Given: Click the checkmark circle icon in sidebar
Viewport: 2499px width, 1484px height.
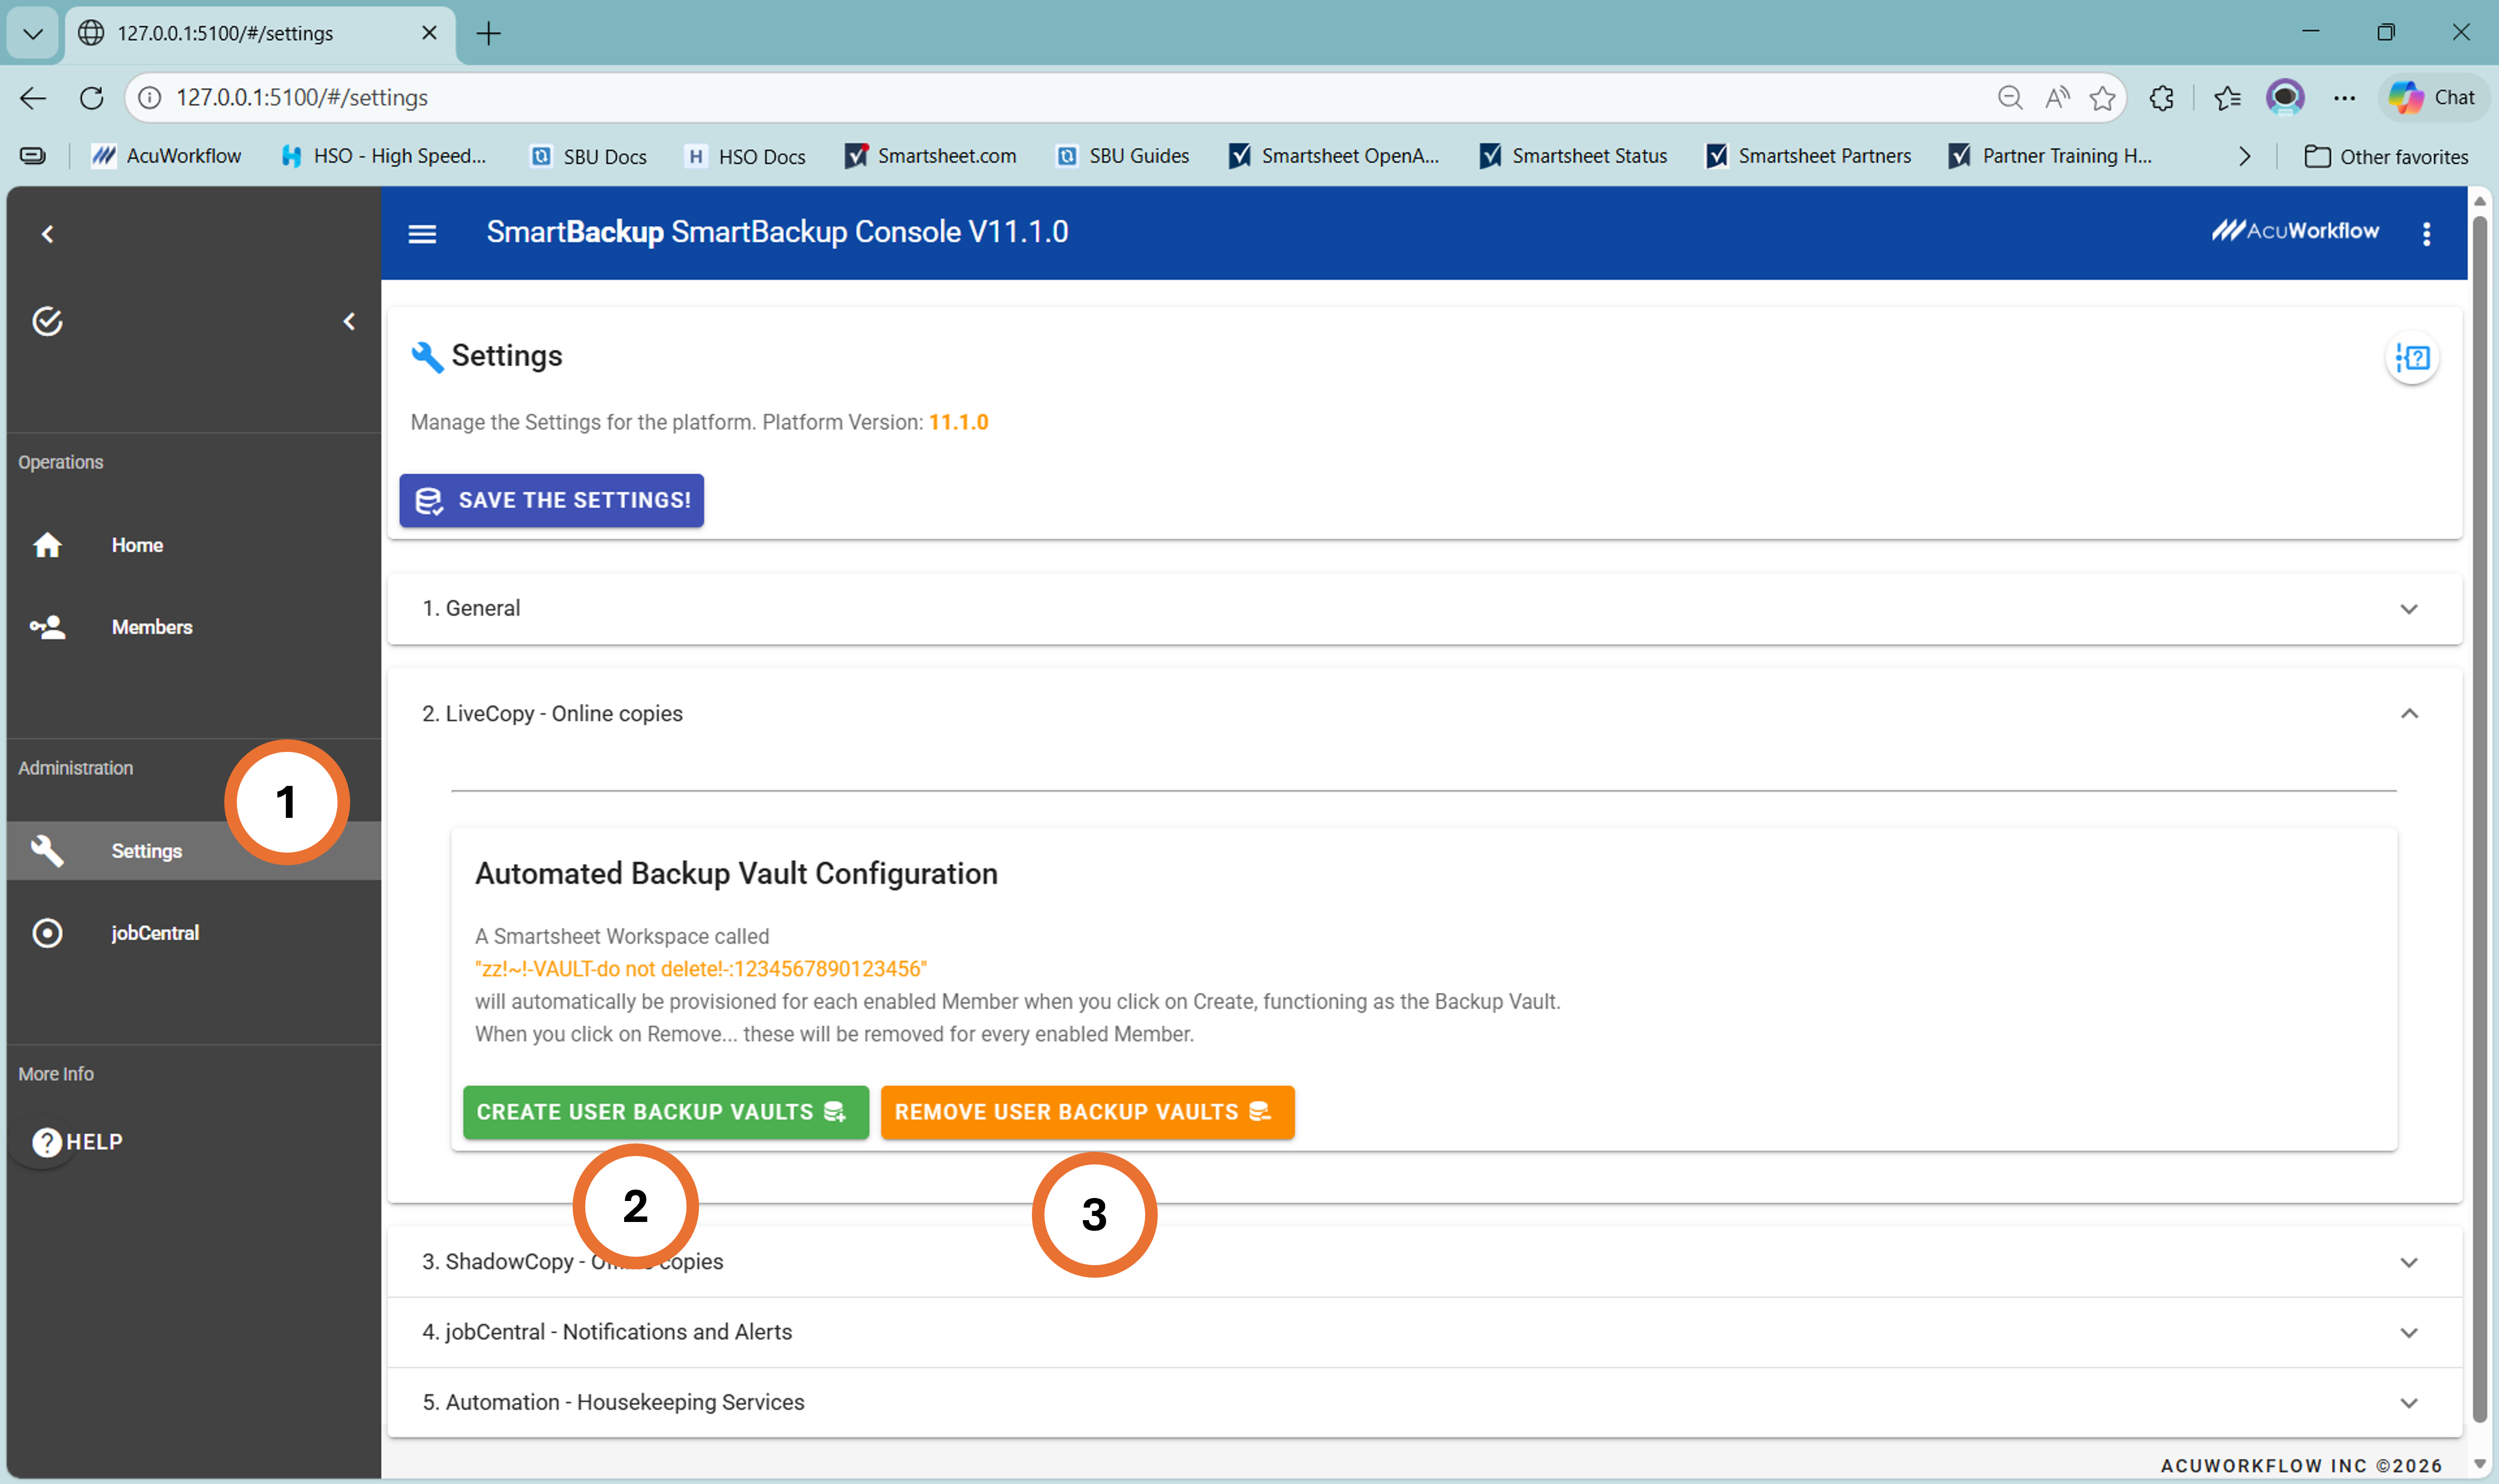Looking at the screenshot, I should point(47,321).
